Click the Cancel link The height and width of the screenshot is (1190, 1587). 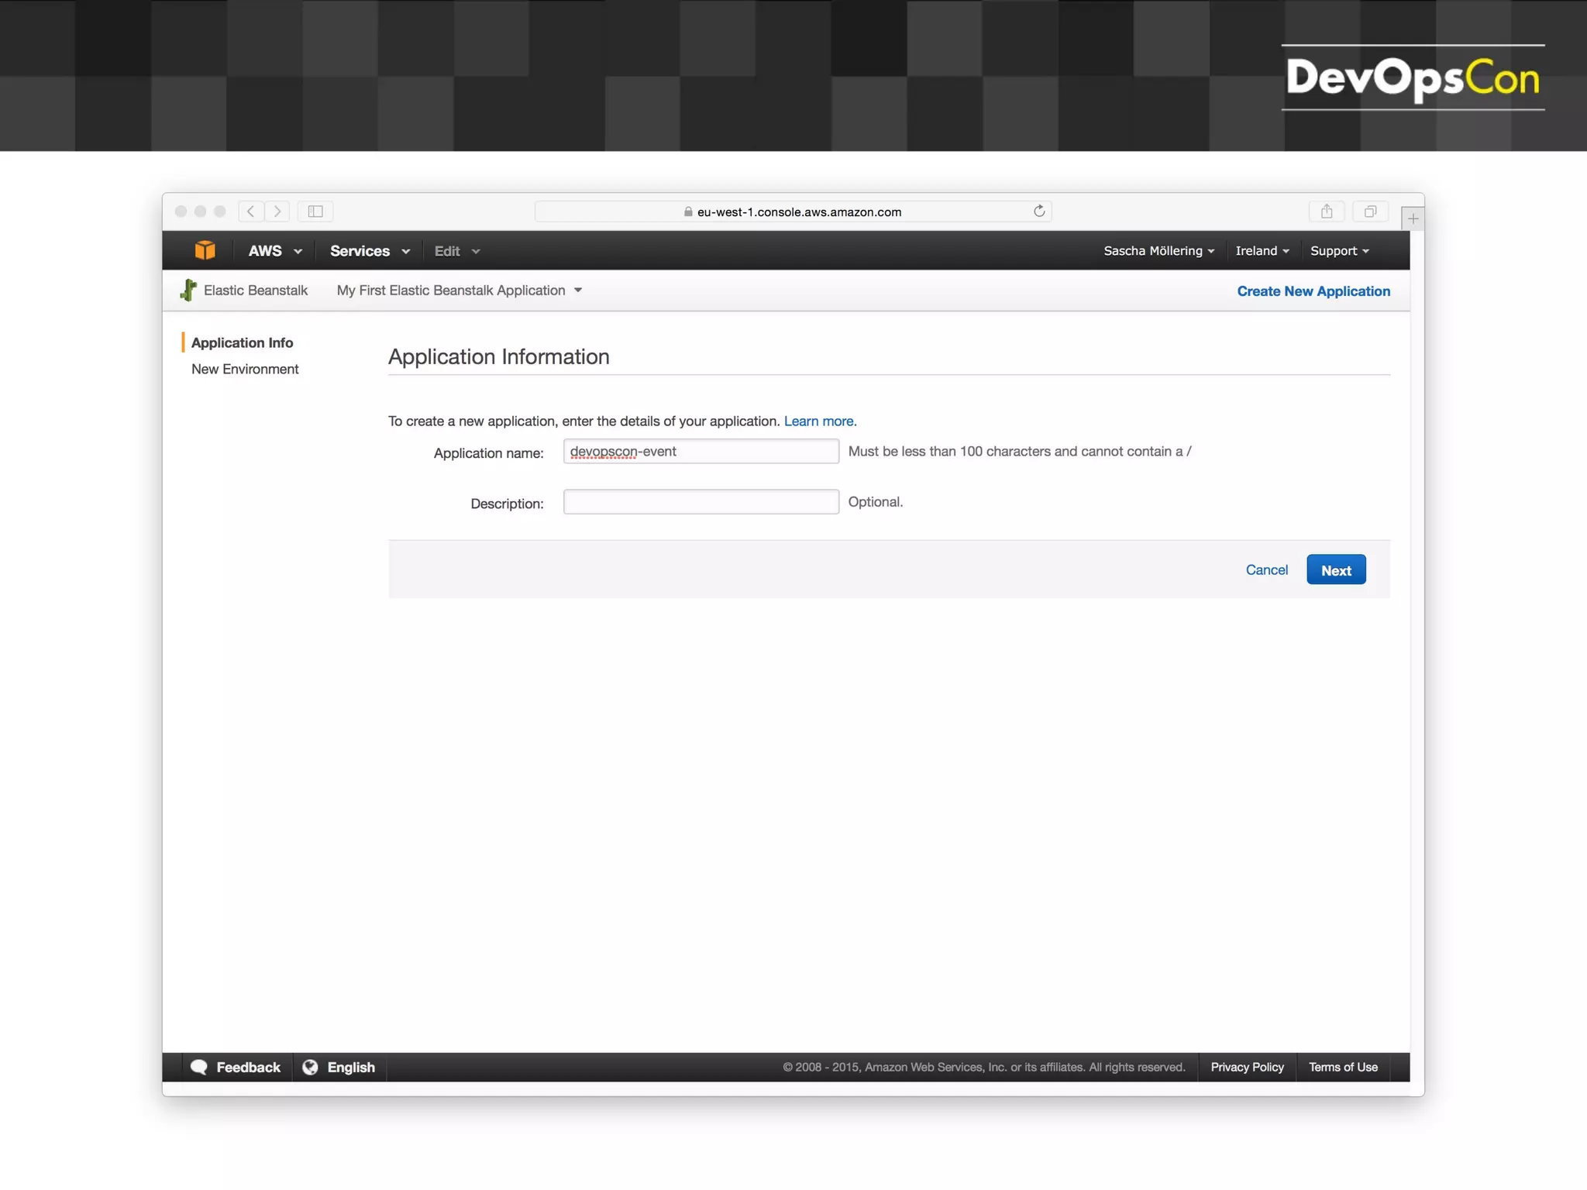[1266, 570]
